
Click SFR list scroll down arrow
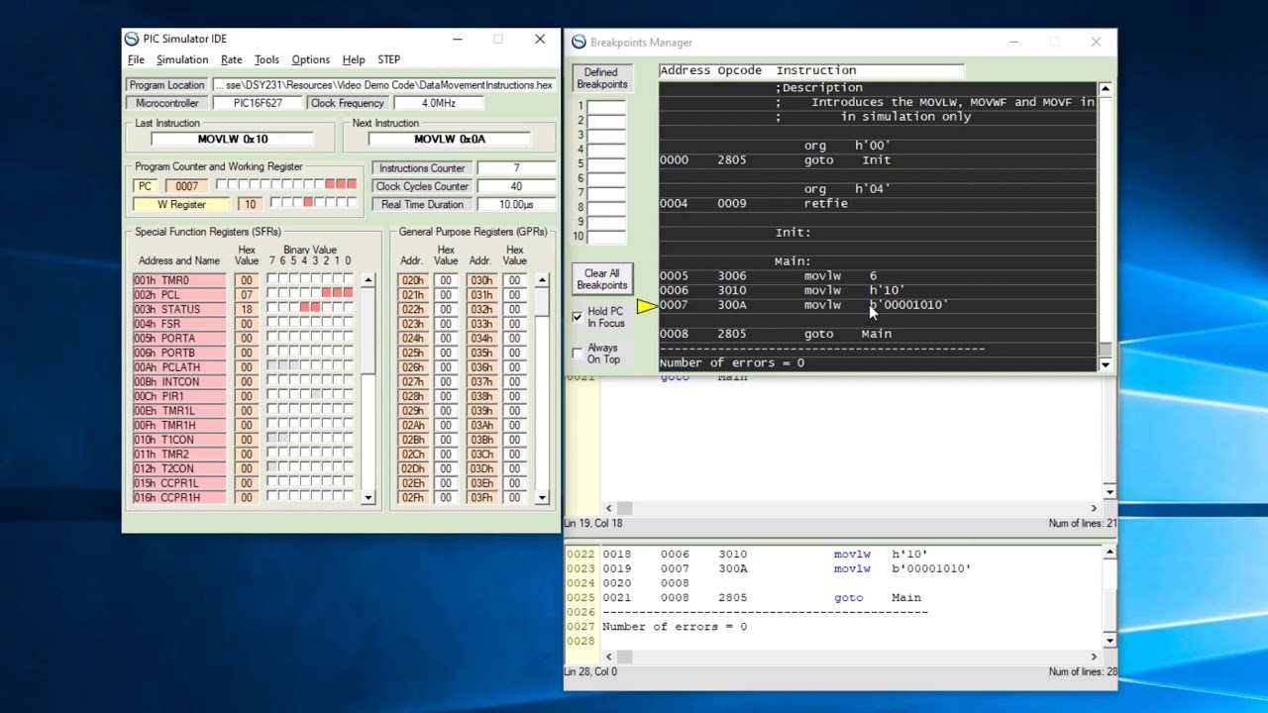[x=368, y=497]
